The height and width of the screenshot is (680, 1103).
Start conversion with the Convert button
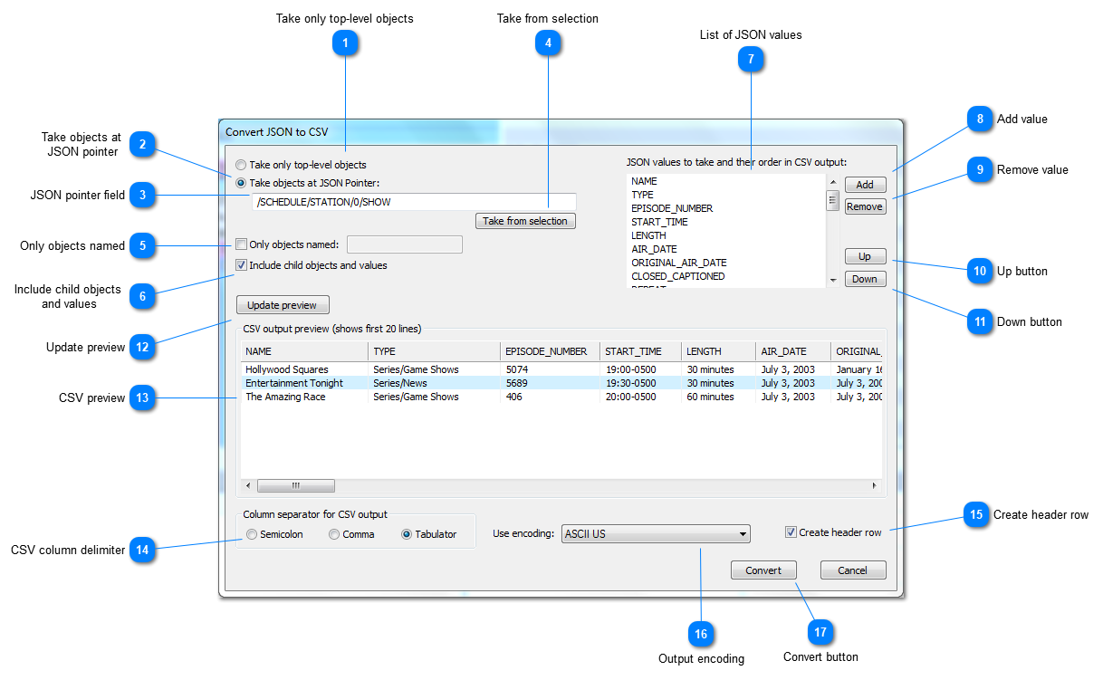coord(763,570)
